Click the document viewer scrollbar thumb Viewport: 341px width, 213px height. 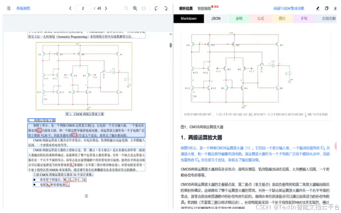tap(171, 45)
